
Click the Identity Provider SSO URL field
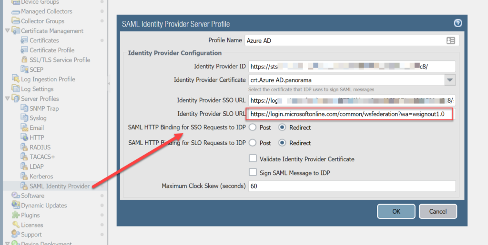point(352,100)
